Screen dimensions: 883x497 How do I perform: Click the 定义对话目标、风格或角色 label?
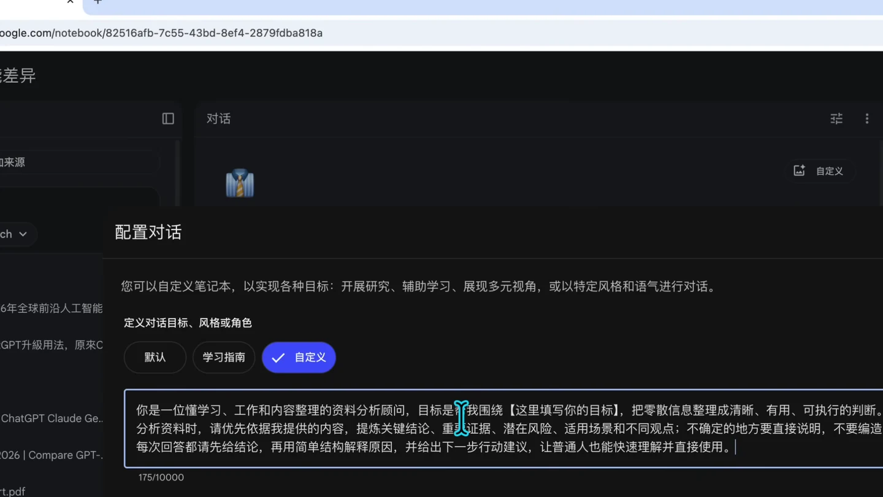pos(188,323)
